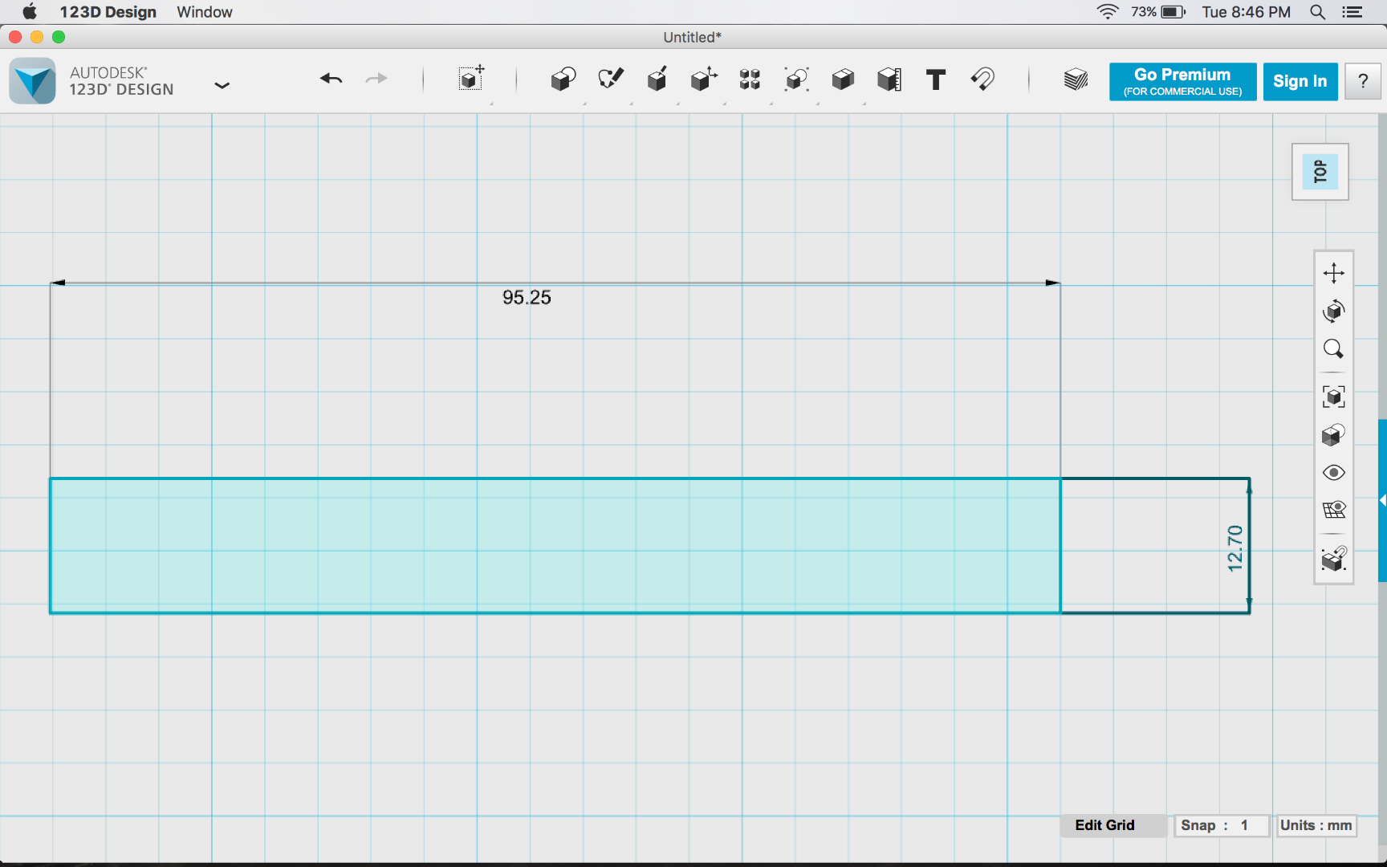Toggle the show/hide eye icon
Screen dimensions: 1387x867
(1334, 473)
